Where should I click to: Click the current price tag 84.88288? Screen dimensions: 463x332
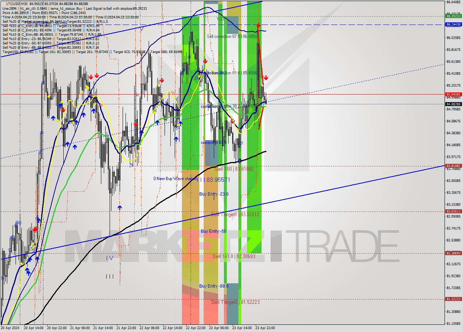[x=454, y=104]
